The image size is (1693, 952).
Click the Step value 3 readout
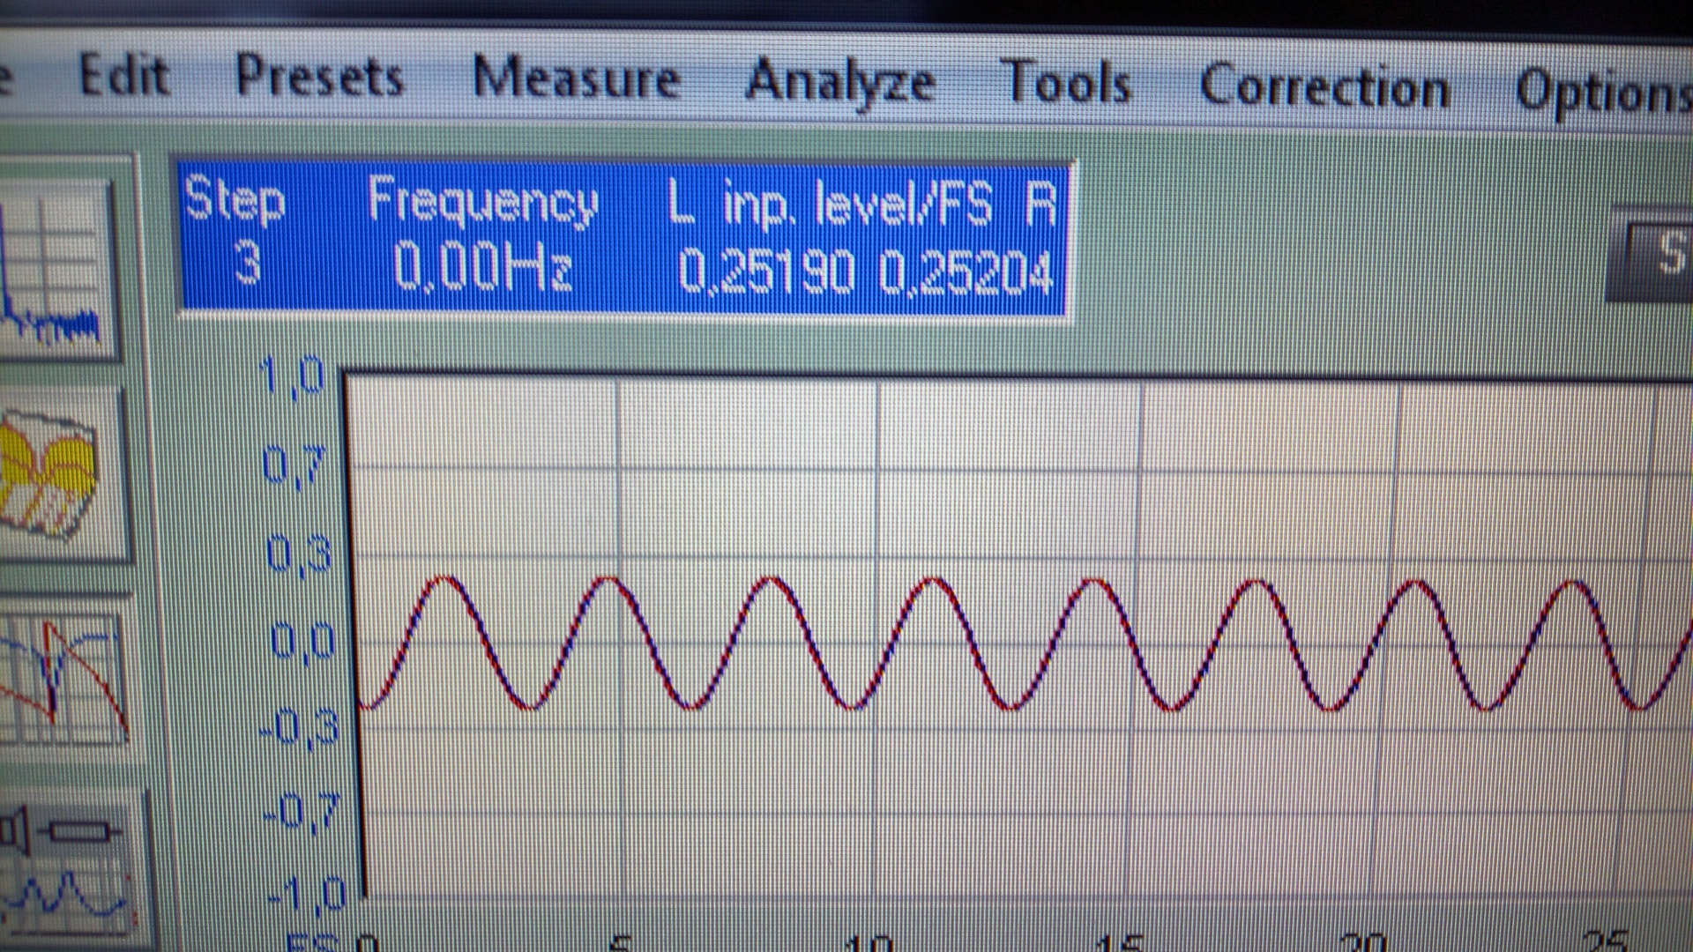click(248, 263)
